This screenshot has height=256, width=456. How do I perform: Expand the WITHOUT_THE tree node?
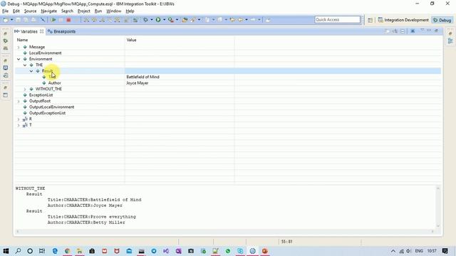coord(25,89)
